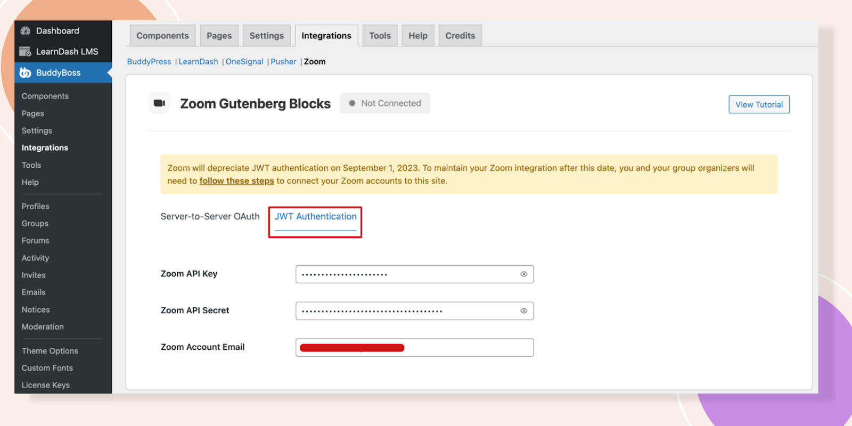
Task: Open the Credits tab
Action: (x=460, y=36)
